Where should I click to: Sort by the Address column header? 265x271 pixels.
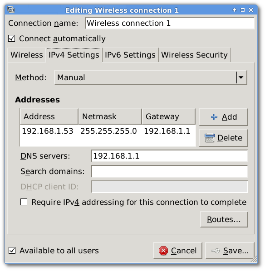click(x=49, y=116)
